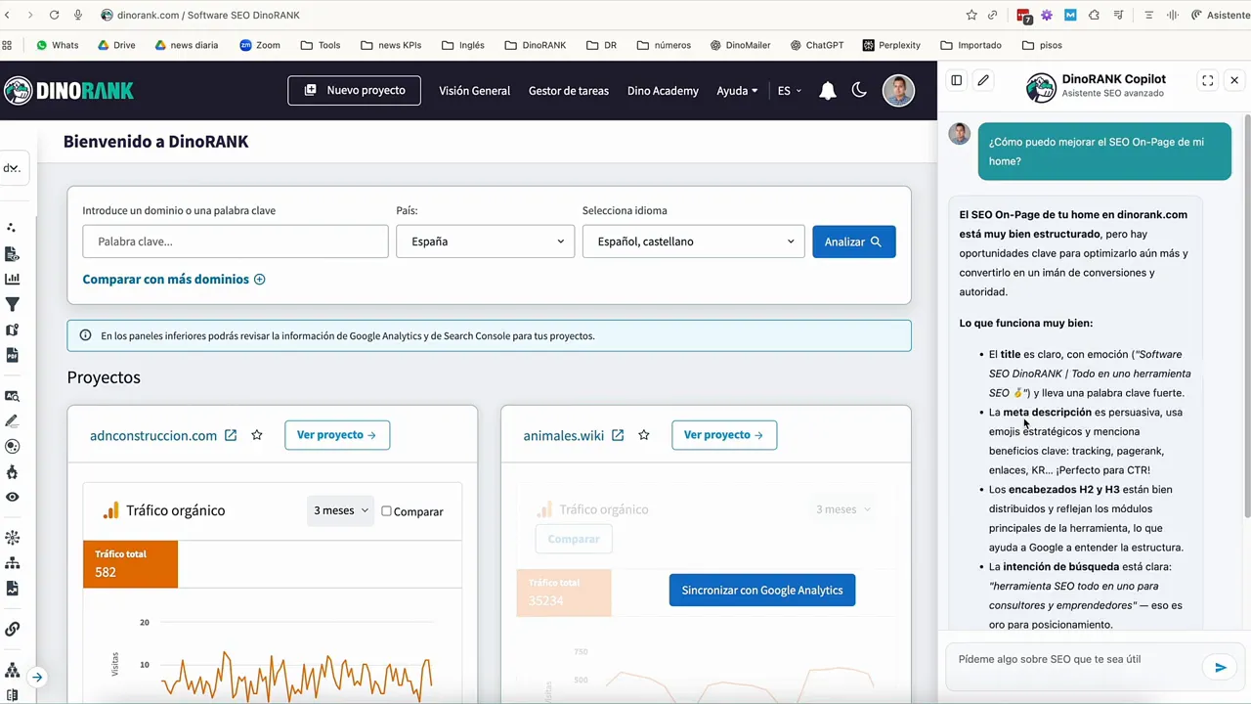
Task: Go to Gestor de tareas
Action: tap(568, 91)
